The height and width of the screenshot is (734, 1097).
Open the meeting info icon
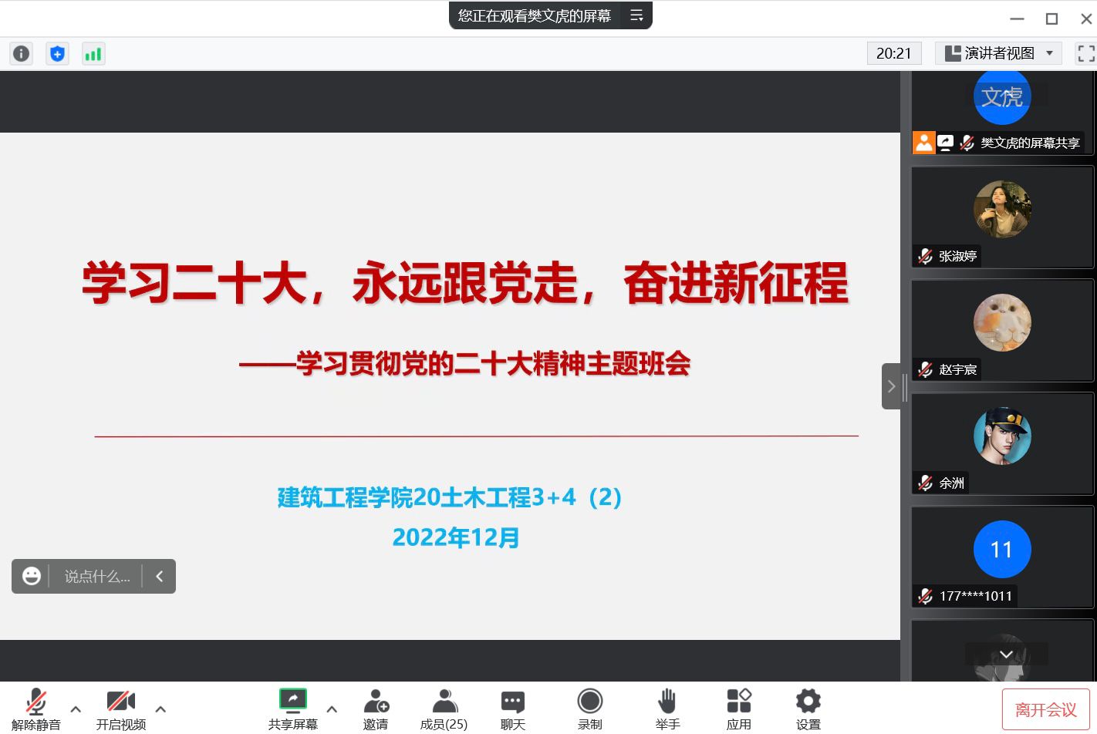[x=21, y=53]
